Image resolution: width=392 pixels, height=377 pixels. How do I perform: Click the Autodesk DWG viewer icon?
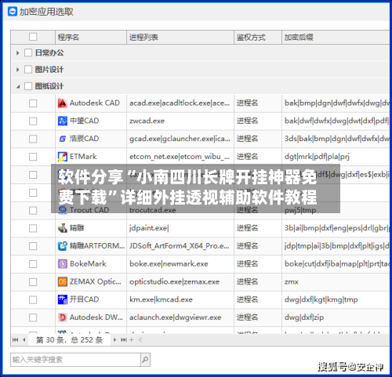[62, 317]
